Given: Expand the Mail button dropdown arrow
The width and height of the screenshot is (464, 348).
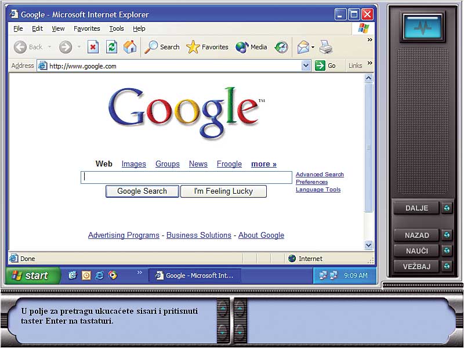Looking at the screenshot, I should coord(313,48).
